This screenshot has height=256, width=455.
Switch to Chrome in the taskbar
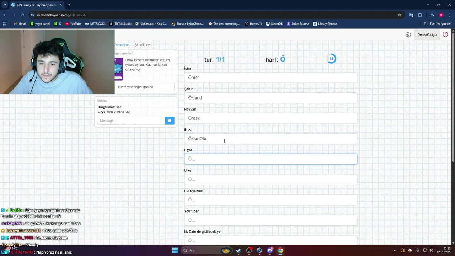280,250
